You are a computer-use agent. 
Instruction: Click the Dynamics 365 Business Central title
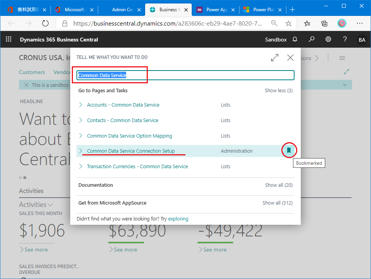[x=59, y=40]
